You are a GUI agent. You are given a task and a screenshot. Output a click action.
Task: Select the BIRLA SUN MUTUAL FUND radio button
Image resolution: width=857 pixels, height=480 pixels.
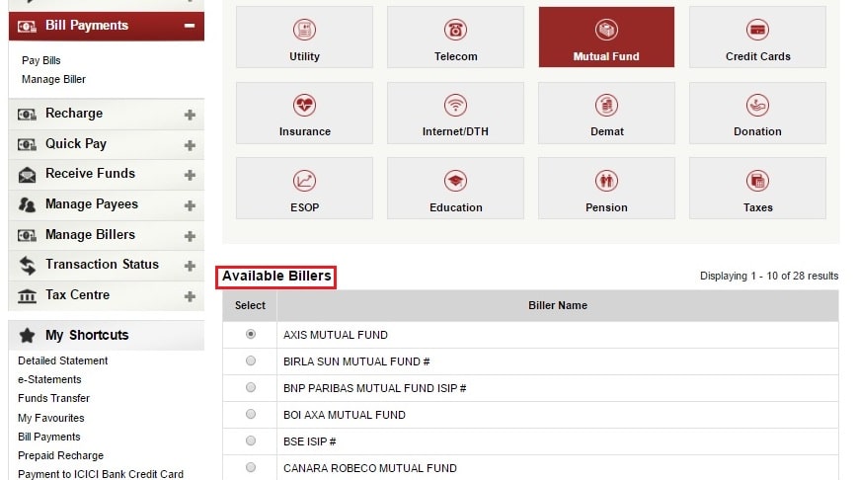click(251, 360)
